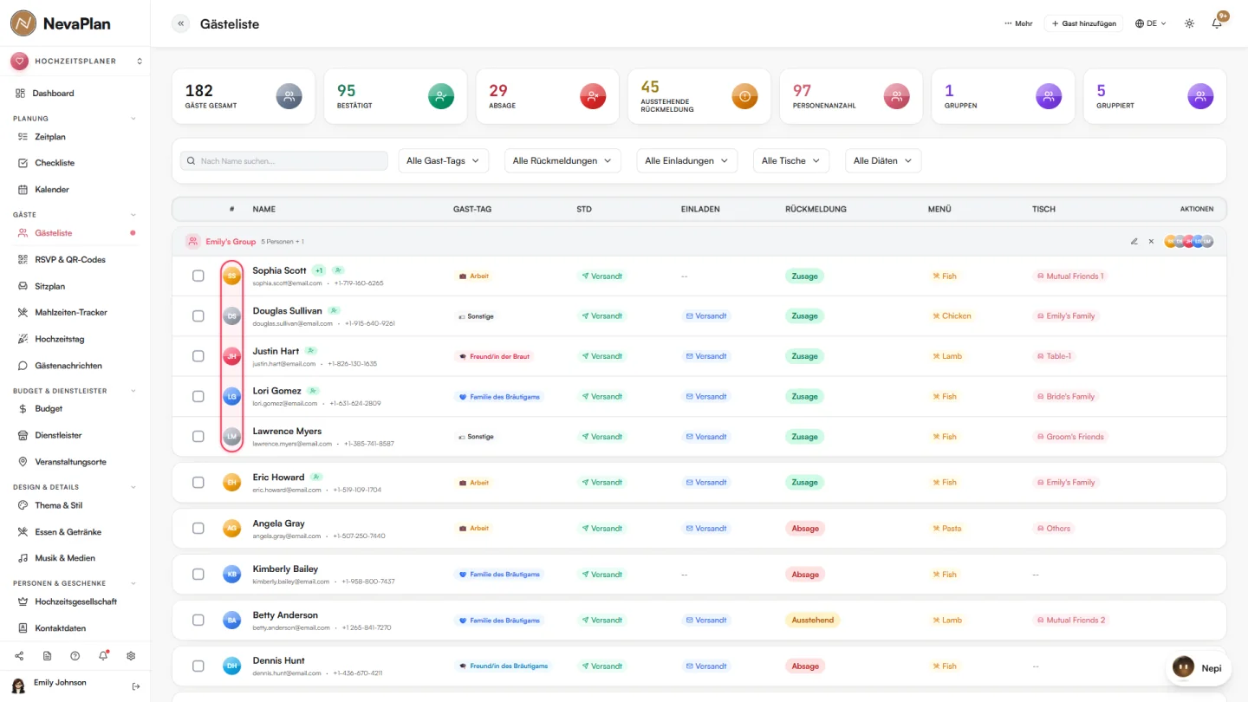Open the DE language selector
The height and width of the screenshot is (702, 1248).
[1151, 23]
